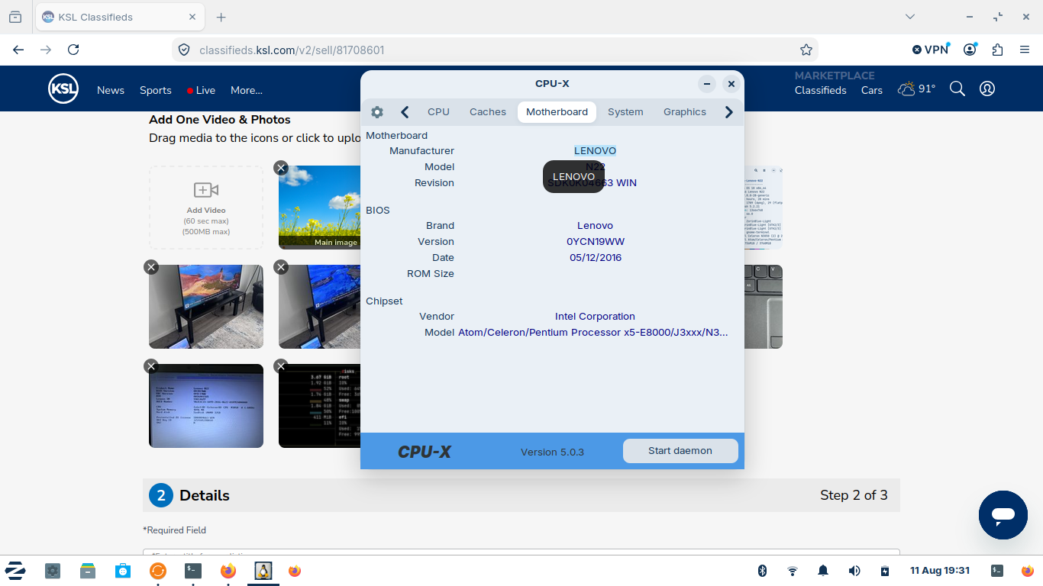Bookmark this page with star
The image size is (1043, 586).
click(806, 50)
